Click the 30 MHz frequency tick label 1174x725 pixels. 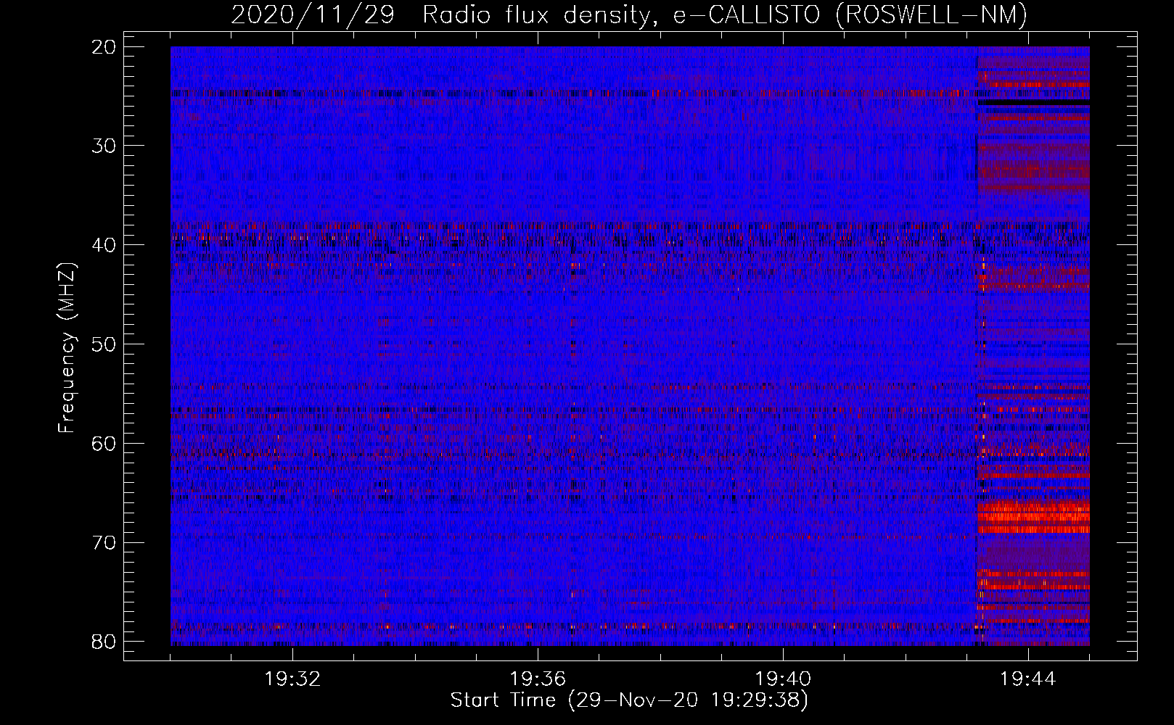click(104, 146)
